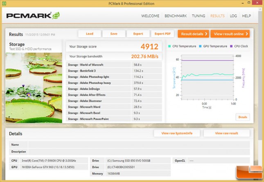Image resolution: width=264 pixels, height=182 pixels.
Task: Click the 134.2 s result value
Action: click(138, 71)
